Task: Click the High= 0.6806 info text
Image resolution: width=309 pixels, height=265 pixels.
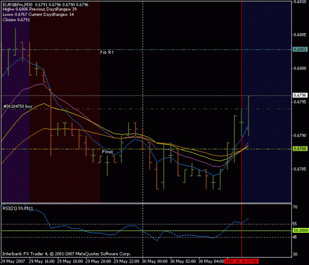Action: pyautogui.click(x=15, y=9)
